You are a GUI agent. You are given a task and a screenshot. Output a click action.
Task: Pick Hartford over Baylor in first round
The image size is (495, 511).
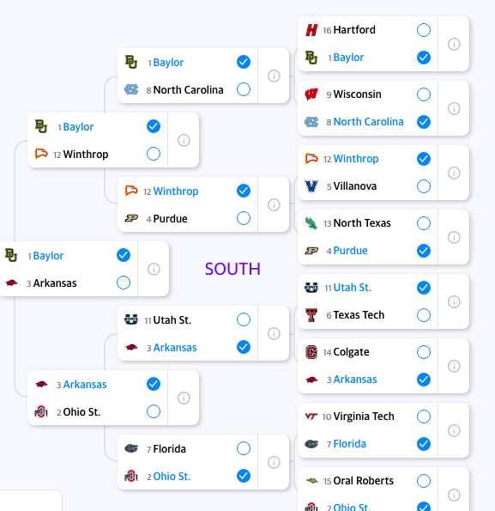tap(424, 30)
